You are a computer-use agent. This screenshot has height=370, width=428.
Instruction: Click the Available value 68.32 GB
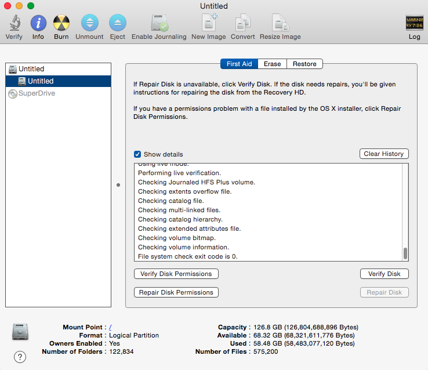pyautogui.click(x=304, y=335)
